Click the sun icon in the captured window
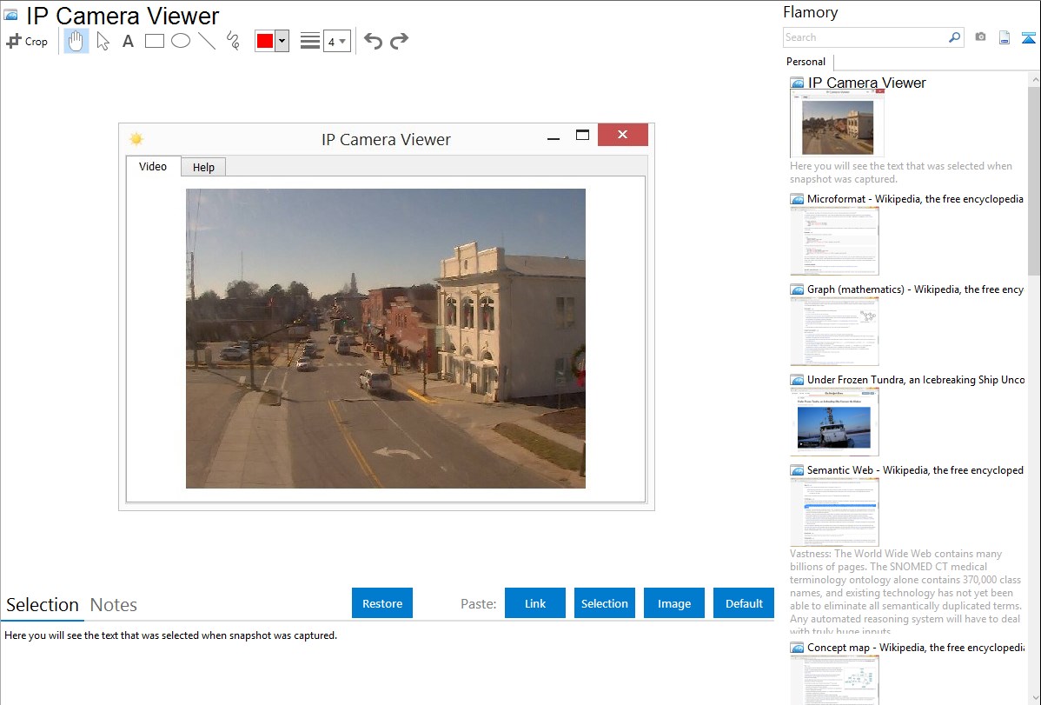1041x705 pixels. (x=136, y=139)
